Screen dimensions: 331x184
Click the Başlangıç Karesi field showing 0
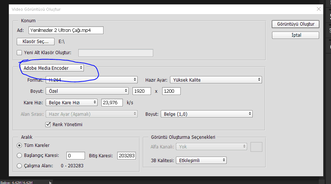(76, 156)
